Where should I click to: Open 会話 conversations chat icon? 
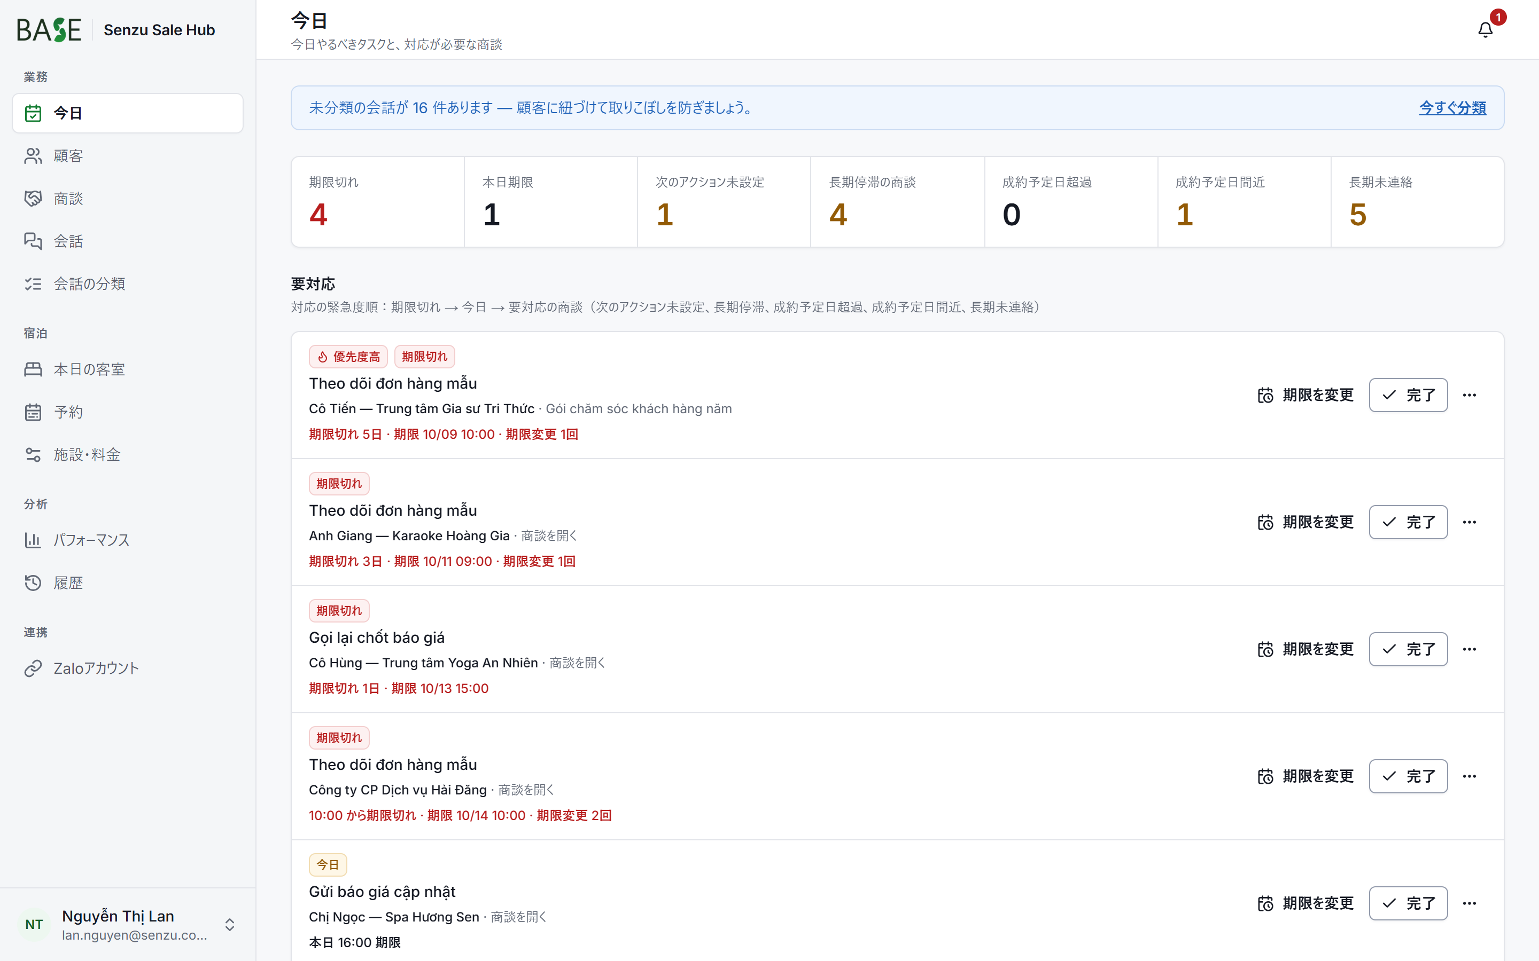[33, 241]
